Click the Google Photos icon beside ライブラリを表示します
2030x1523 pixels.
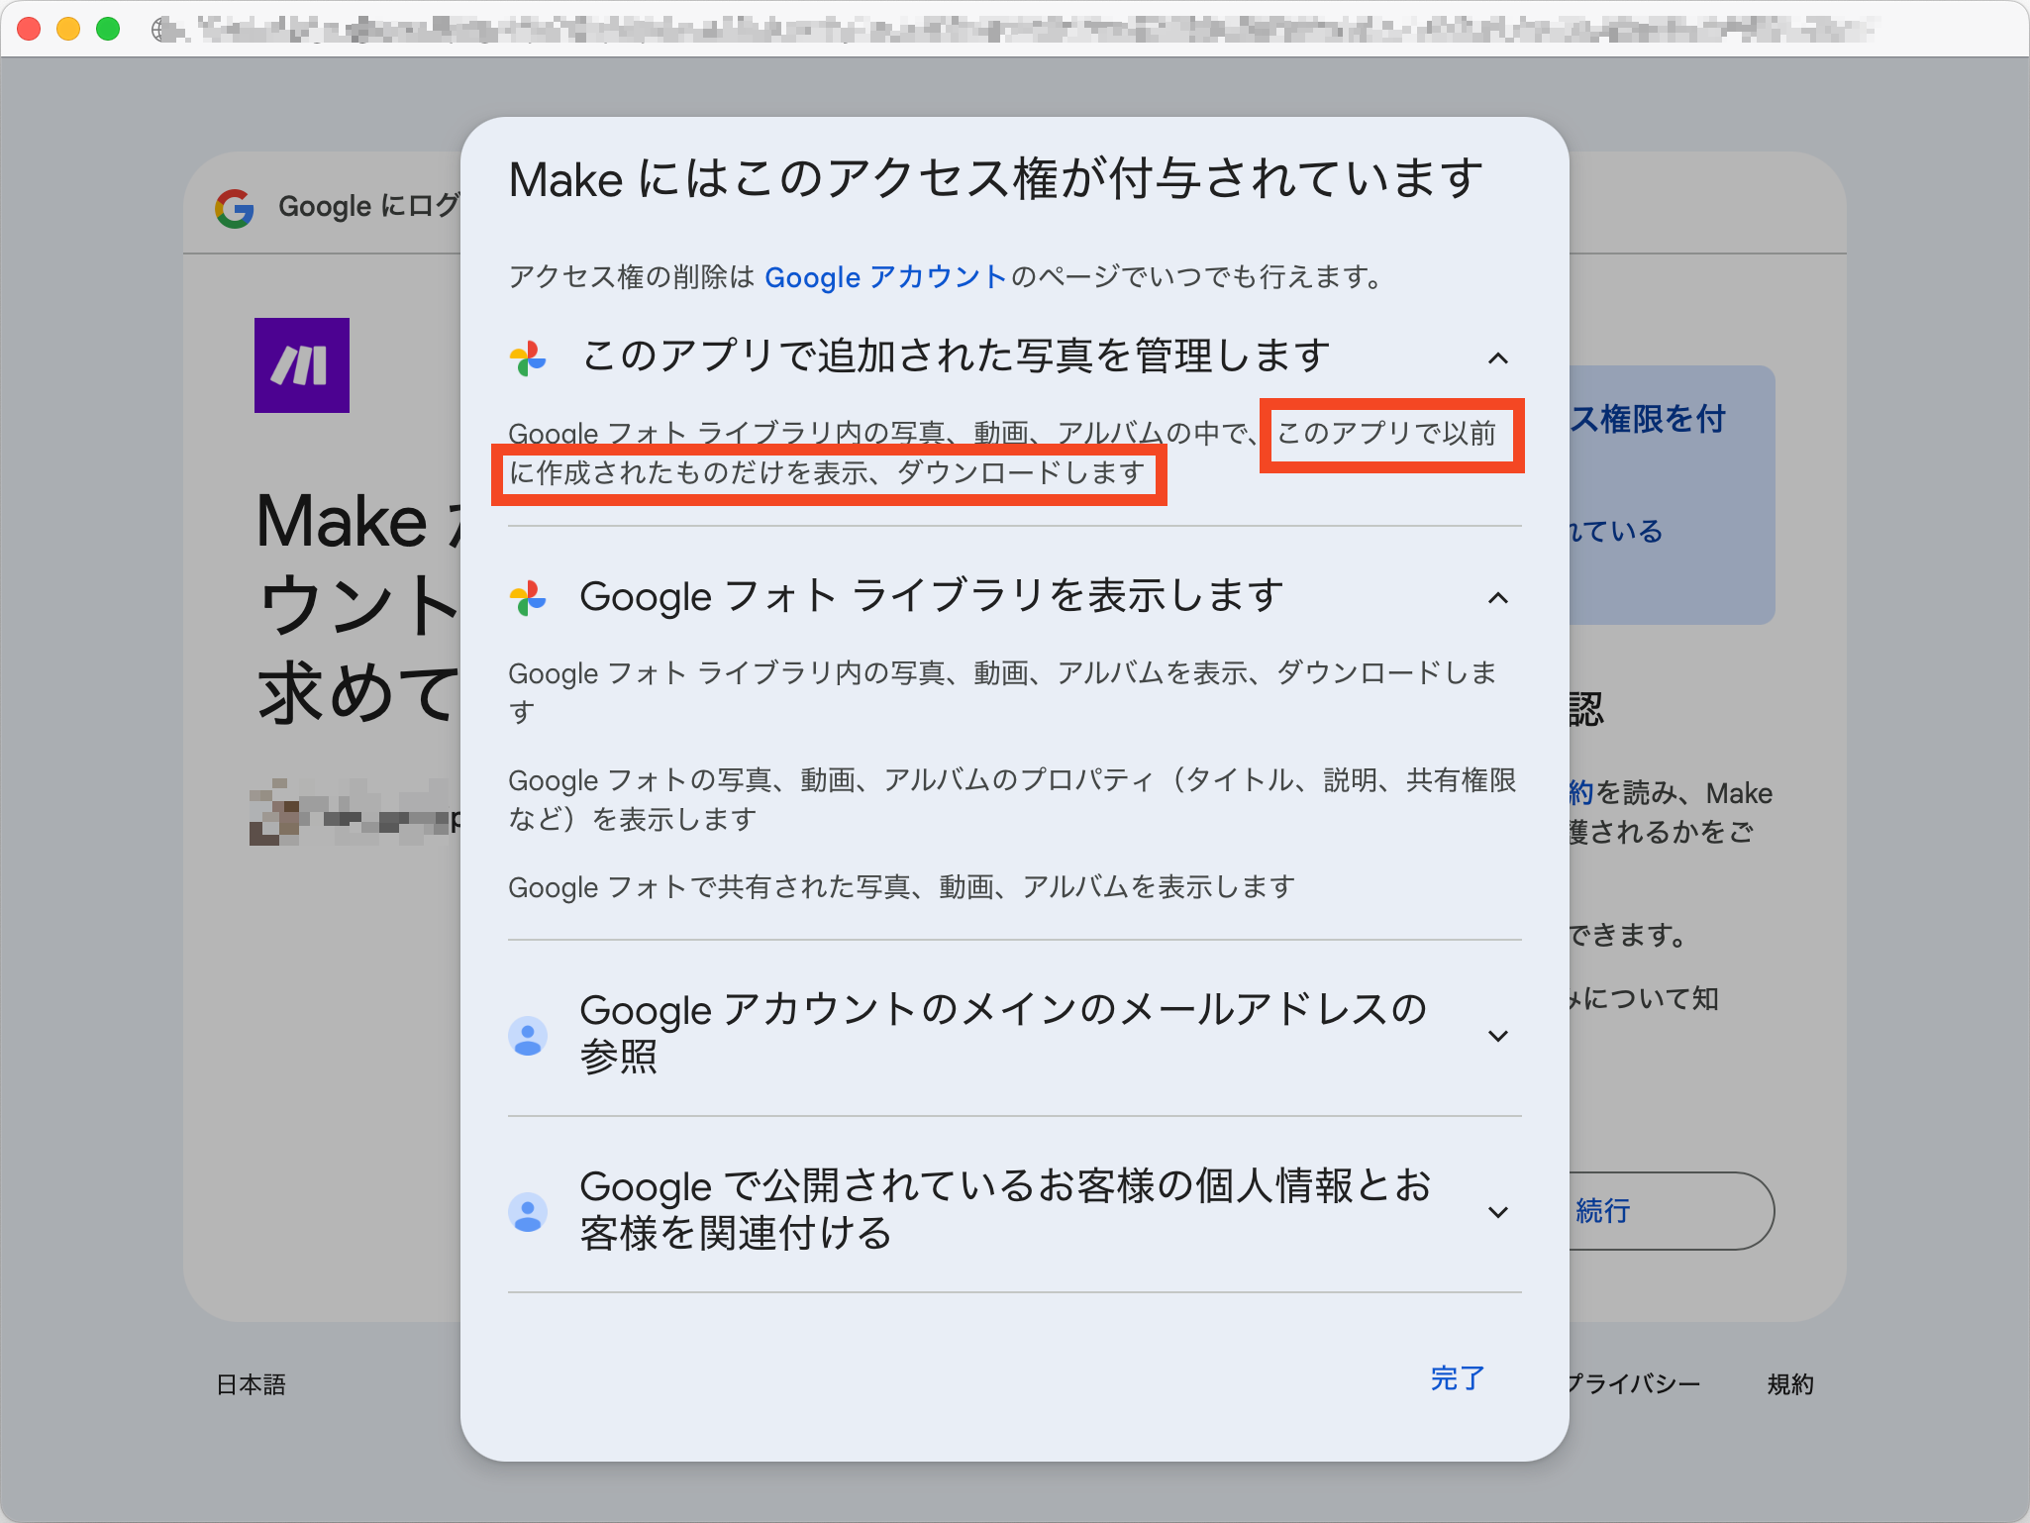tap(528, 598)
